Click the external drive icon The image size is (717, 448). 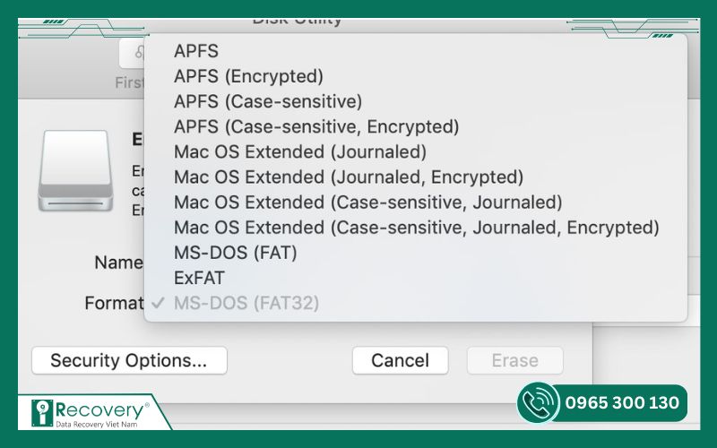(75, 170)
